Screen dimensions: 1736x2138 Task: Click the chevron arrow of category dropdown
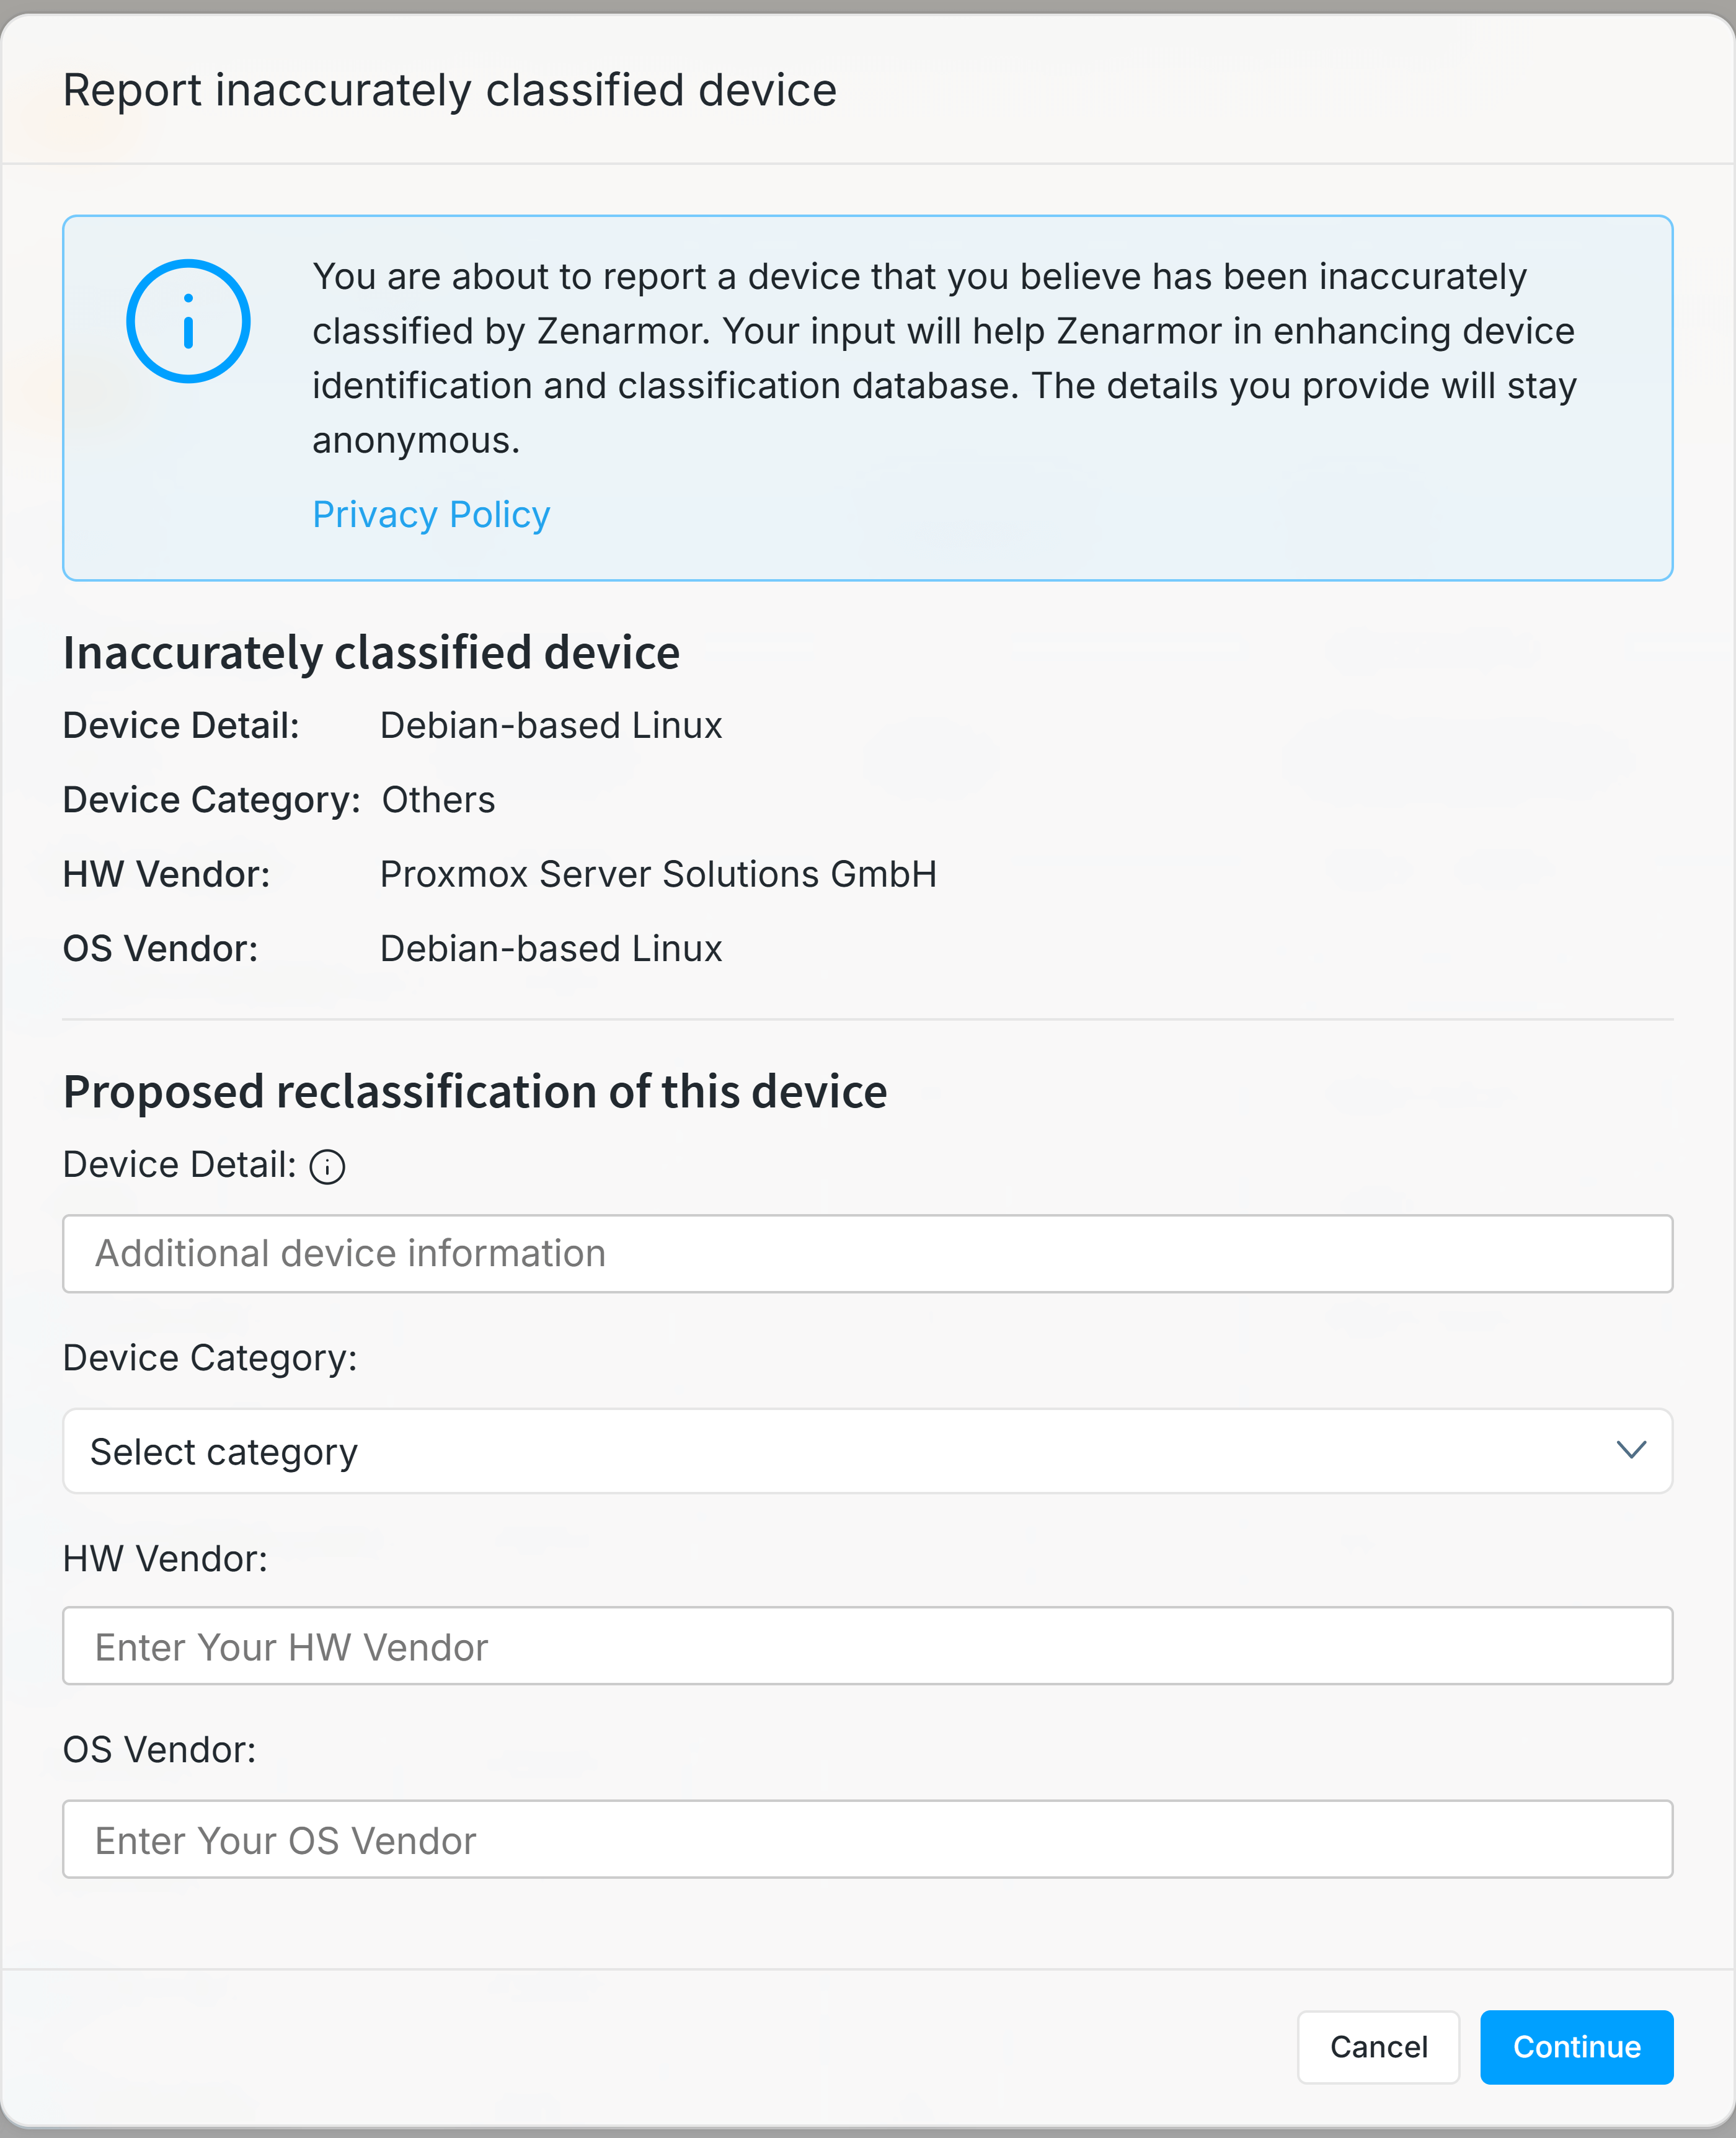[x=1631, y=1450]
